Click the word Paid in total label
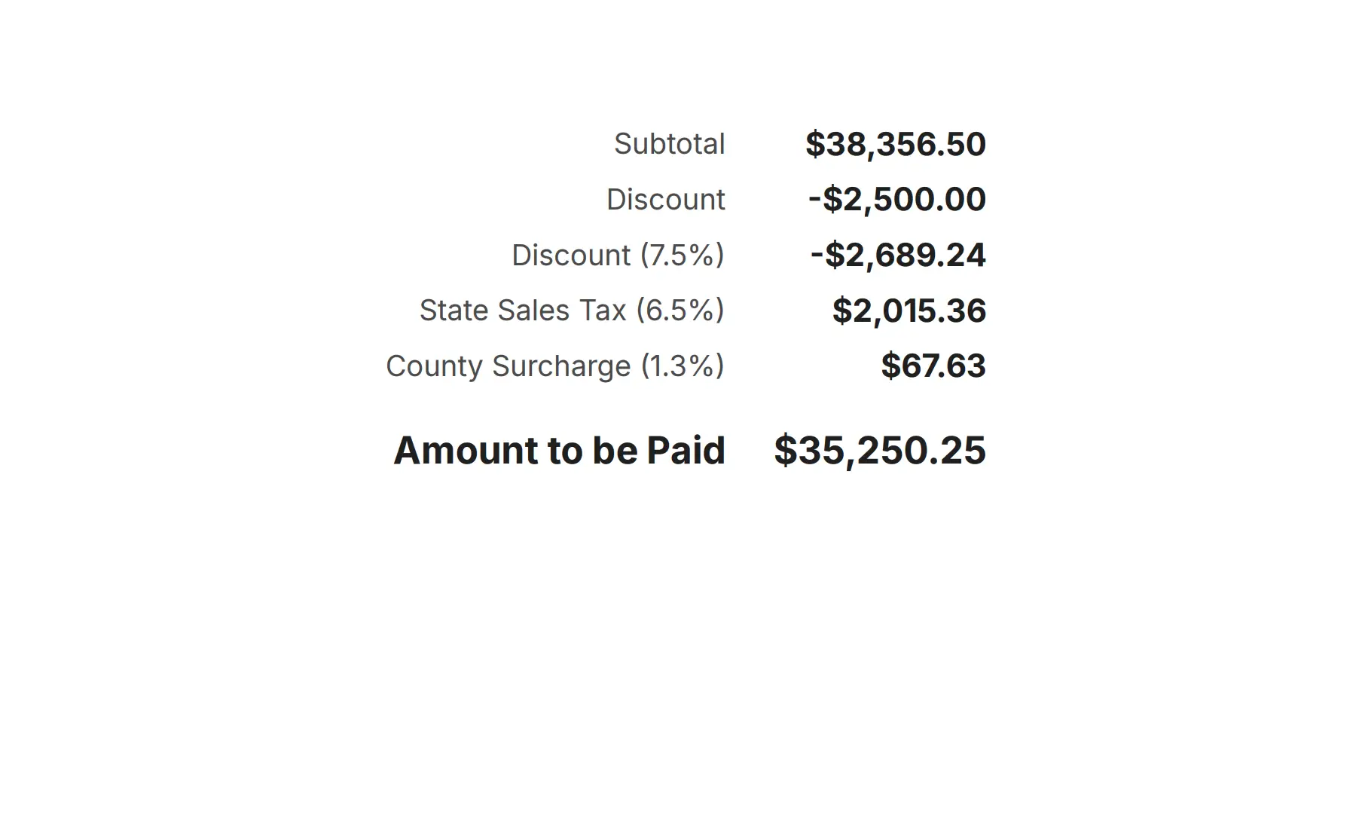 pos(686,450)
